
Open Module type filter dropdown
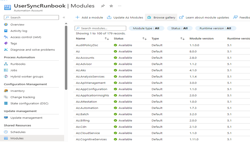[x=146, y=28]
